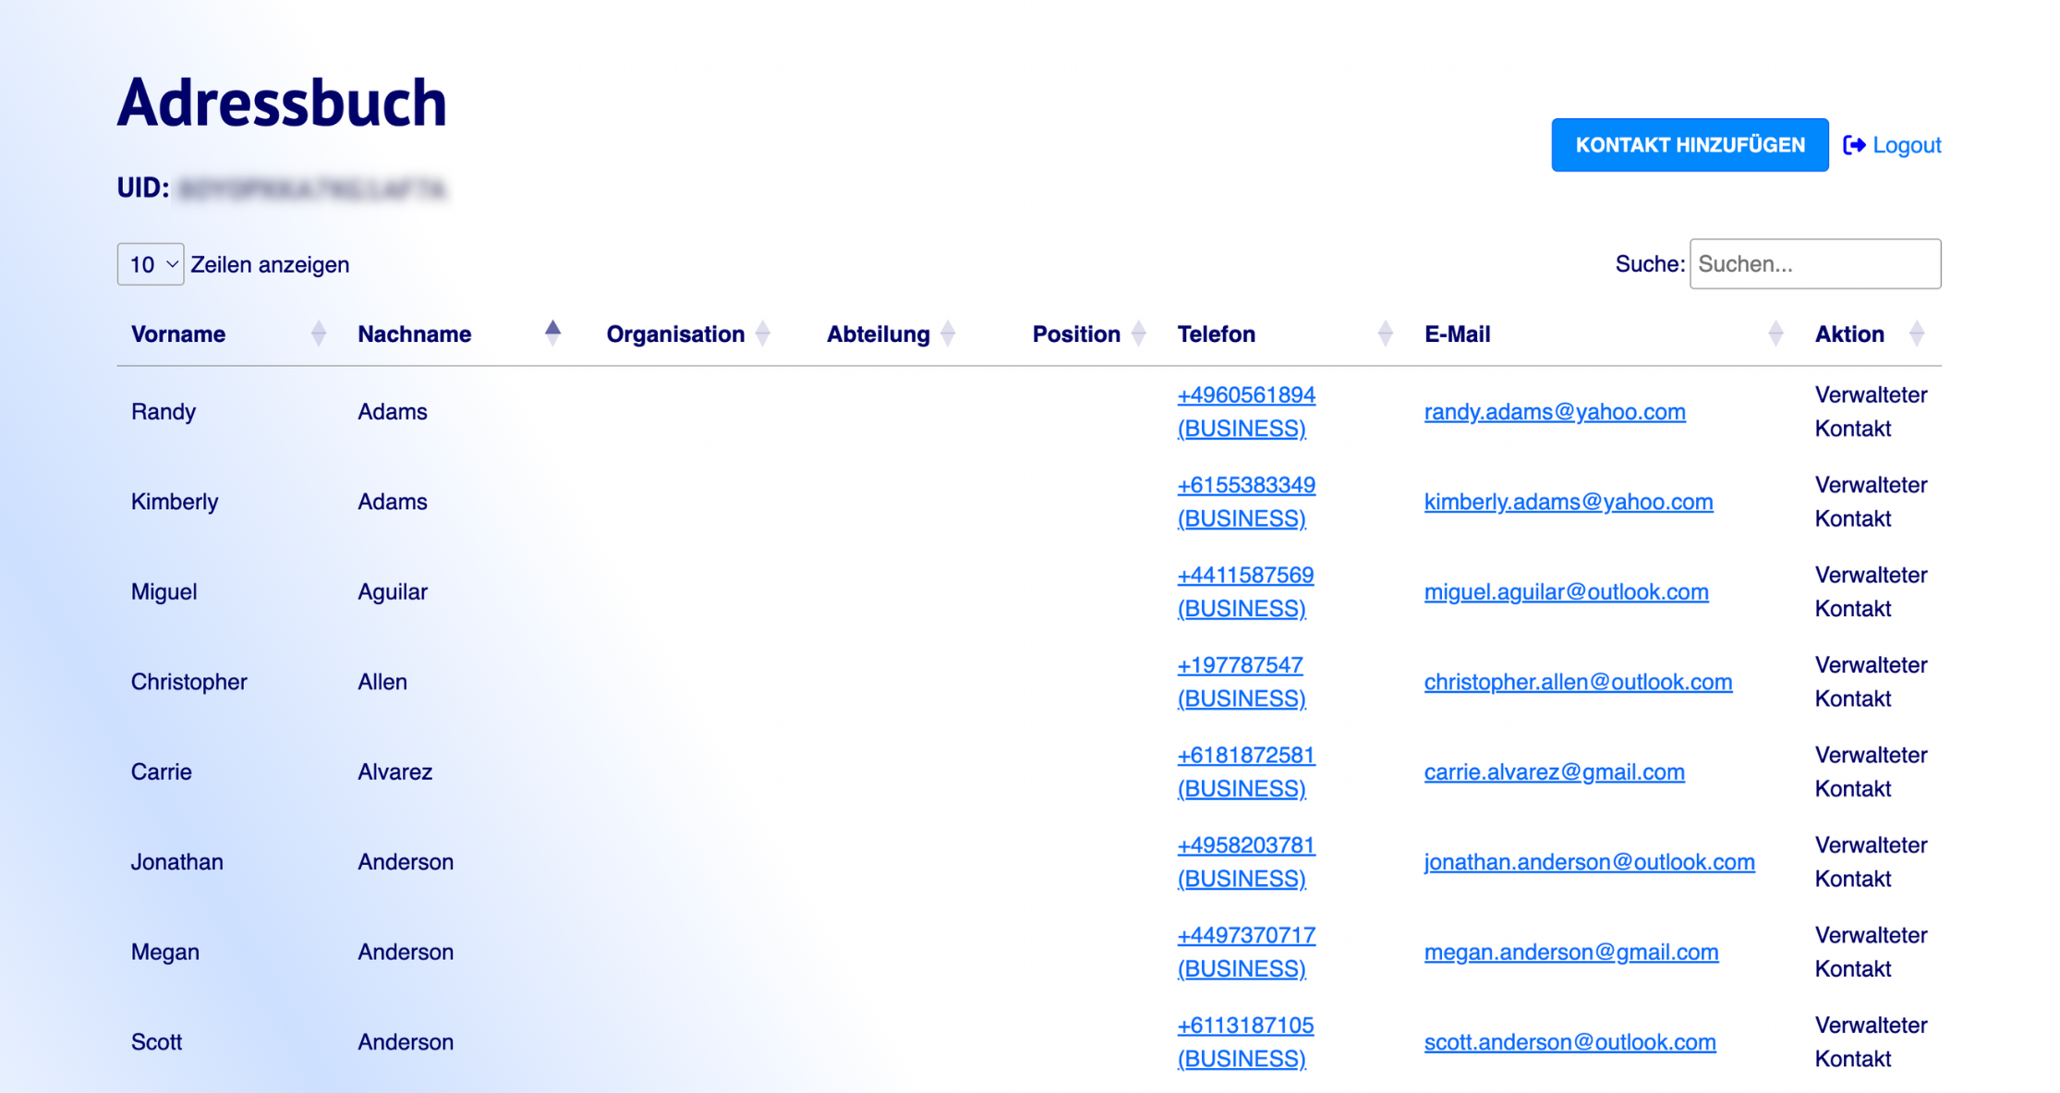Open phone link +6181872581 for Carrie Alvarez

1246,771
